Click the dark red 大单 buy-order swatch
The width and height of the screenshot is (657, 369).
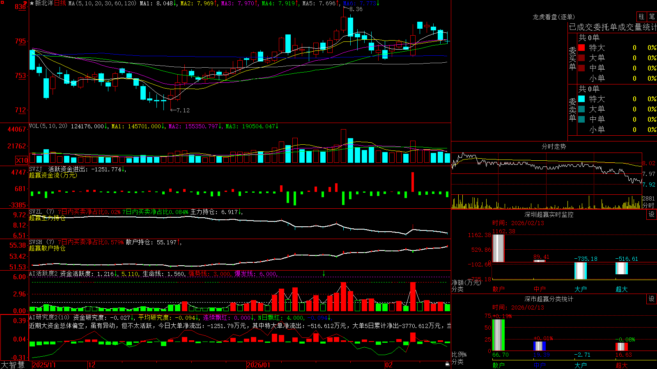tap(581, 58)
